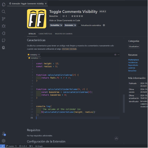This screenshot has width=148, height=148.
Task: Open the BeruzDev link under Recursos
Action: tap(132, 71)
